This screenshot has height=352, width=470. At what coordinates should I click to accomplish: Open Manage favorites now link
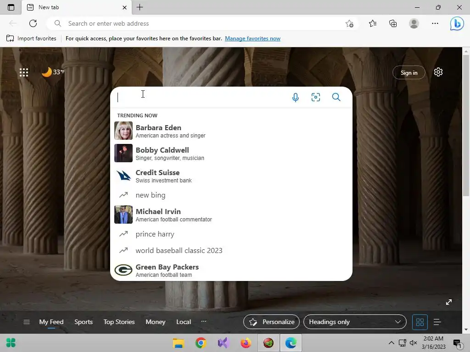click(x=253, y=38)
